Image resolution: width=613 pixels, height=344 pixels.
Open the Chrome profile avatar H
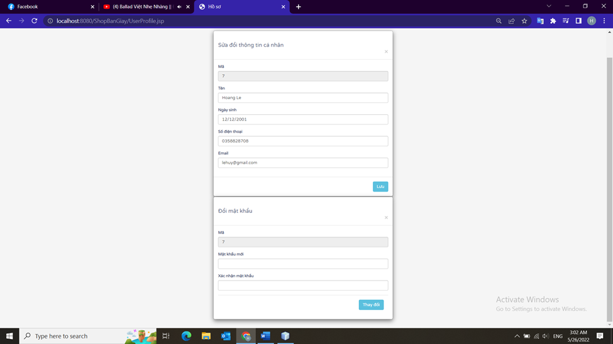(592, 21)
